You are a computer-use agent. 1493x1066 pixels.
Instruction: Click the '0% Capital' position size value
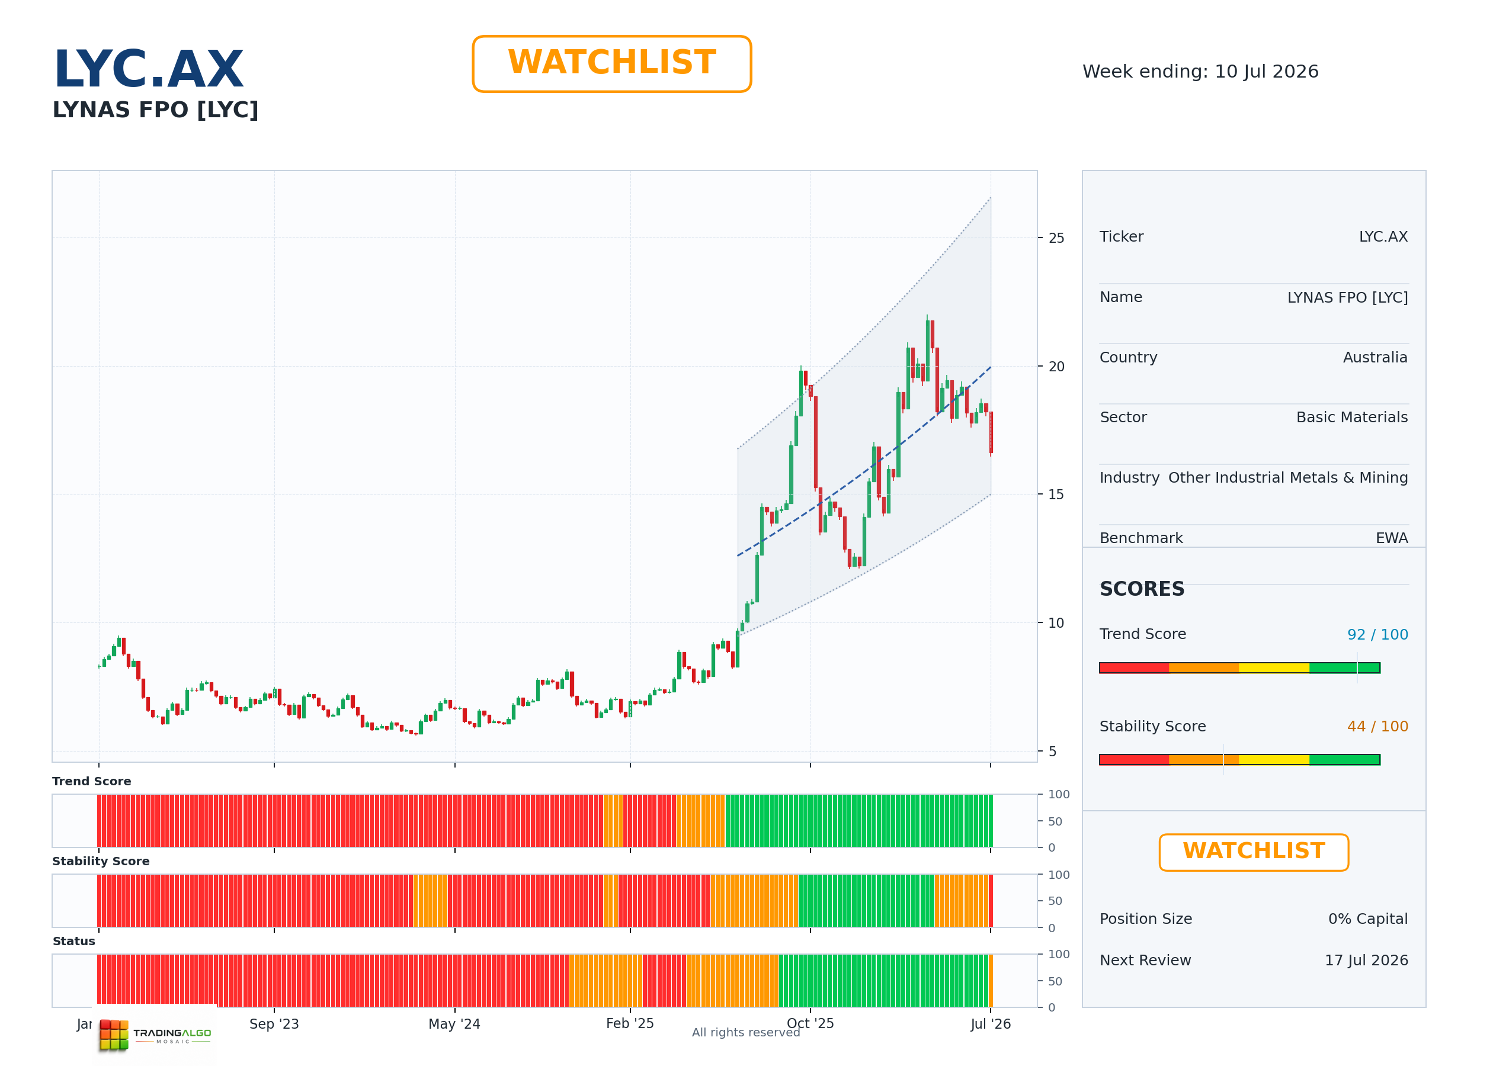(x=1367, y=919)
